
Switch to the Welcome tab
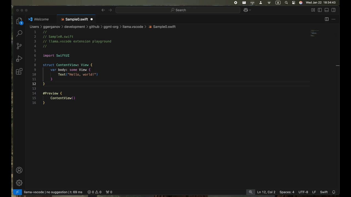point(41,19)
